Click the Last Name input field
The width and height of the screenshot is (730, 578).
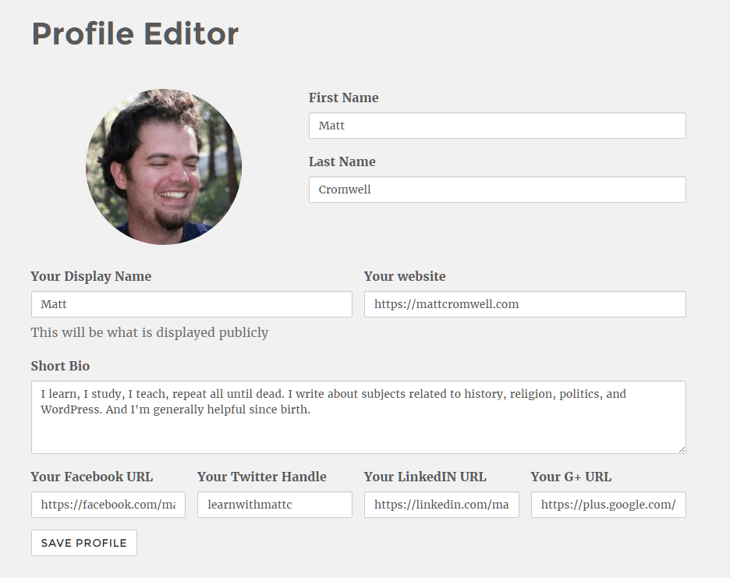pos(497,190)
